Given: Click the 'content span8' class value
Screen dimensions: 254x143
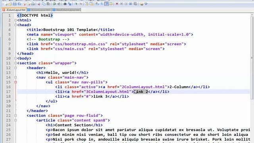Looking at the screenshot, I should (90, 120).
